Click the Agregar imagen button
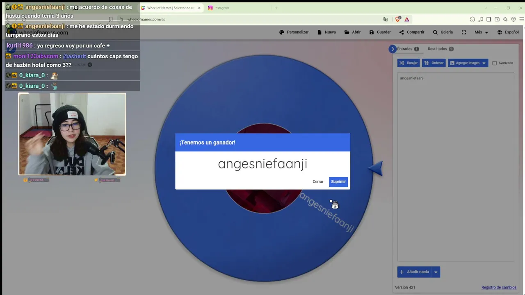Screen dimensions: 525x295 [464, 63]
